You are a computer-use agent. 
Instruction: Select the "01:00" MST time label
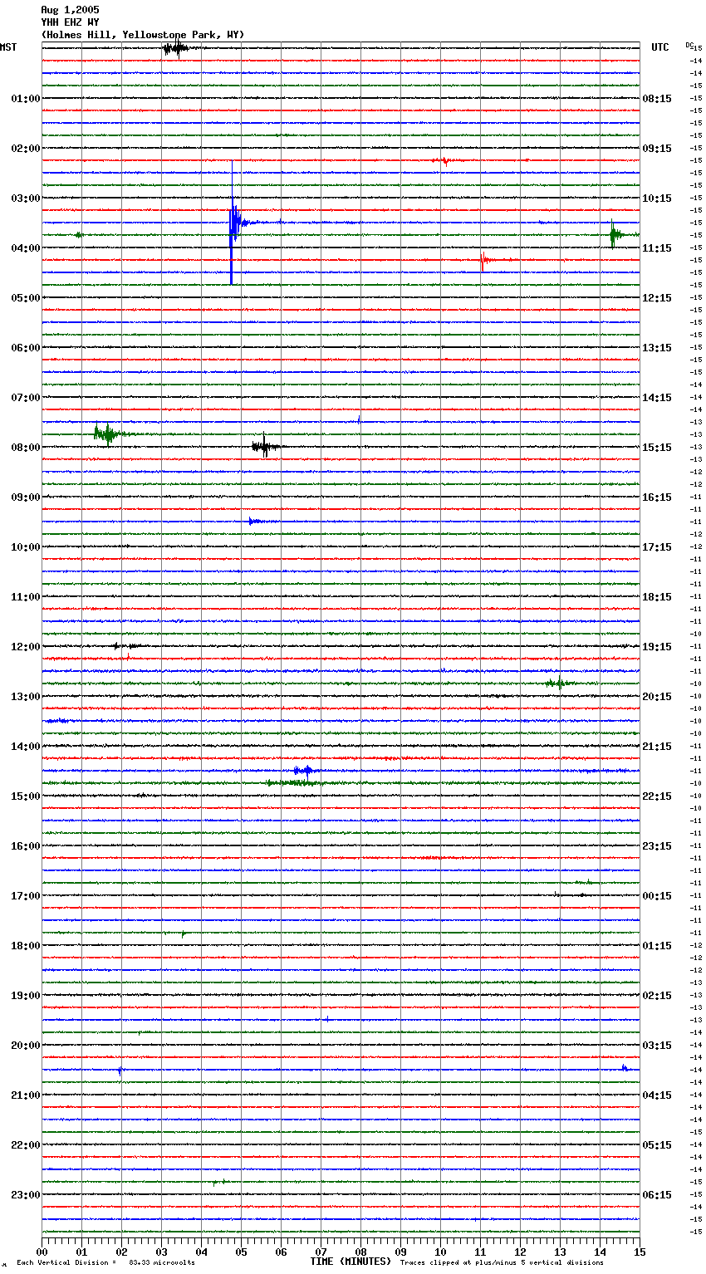25,99
